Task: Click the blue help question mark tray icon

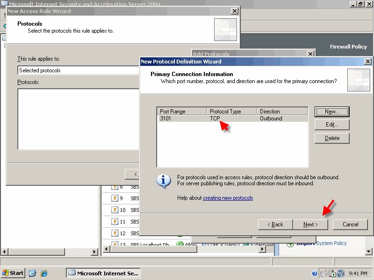Action: pyautogui.click(x=315, y=273)
